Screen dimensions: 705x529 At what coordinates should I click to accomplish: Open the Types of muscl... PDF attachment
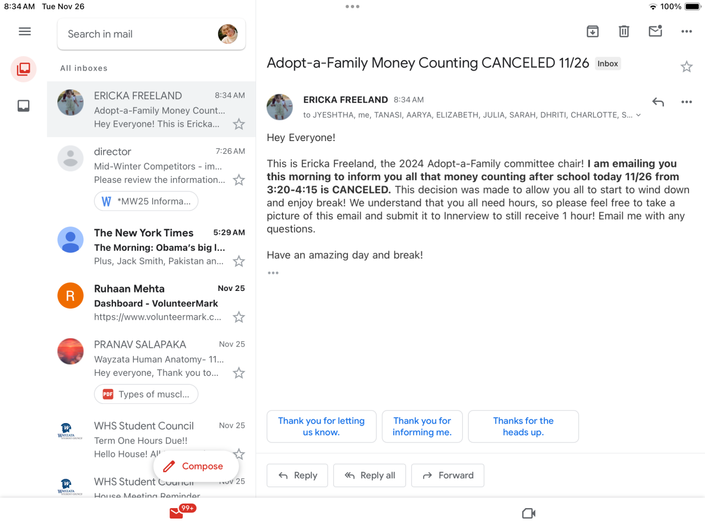(146, 394)
